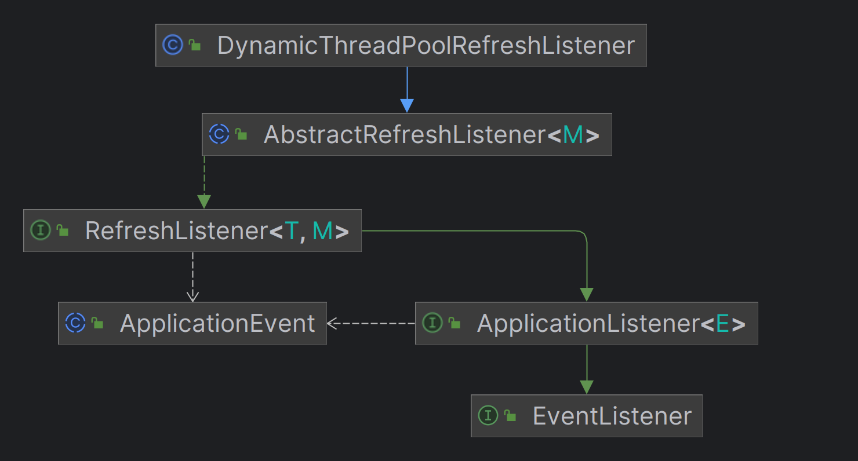Click the interface icon on ApplicationListener
The height and width of the screenshot is (461, 858).
click(433, 323)
